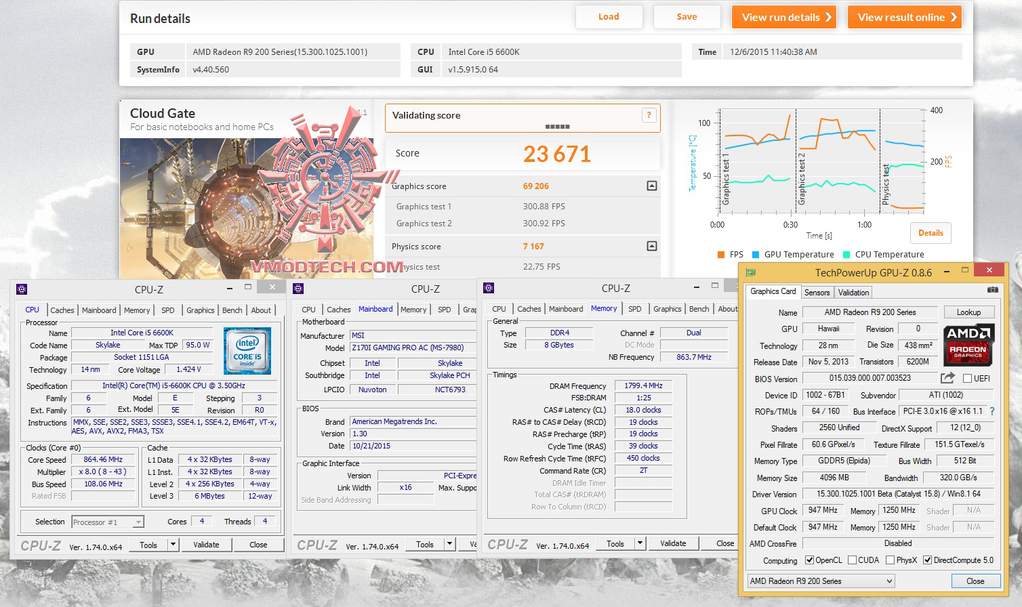Collapse the Graphics score section
Screen dimensions: 1022x607
(x=651, y=186)
